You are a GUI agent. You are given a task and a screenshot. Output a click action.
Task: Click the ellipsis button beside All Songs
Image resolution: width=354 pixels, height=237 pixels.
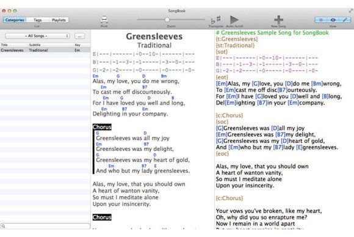click(x=80, y=36)
